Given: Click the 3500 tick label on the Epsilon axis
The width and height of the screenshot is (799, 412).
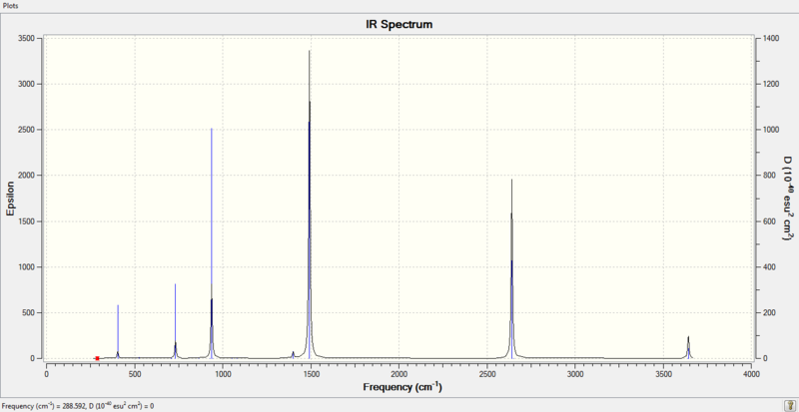Looking at the screenshot, I should (26, 39).
